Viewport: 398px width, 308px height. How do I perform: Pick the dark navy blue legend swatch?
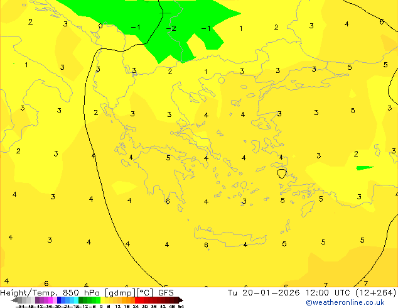click(59, 300)
